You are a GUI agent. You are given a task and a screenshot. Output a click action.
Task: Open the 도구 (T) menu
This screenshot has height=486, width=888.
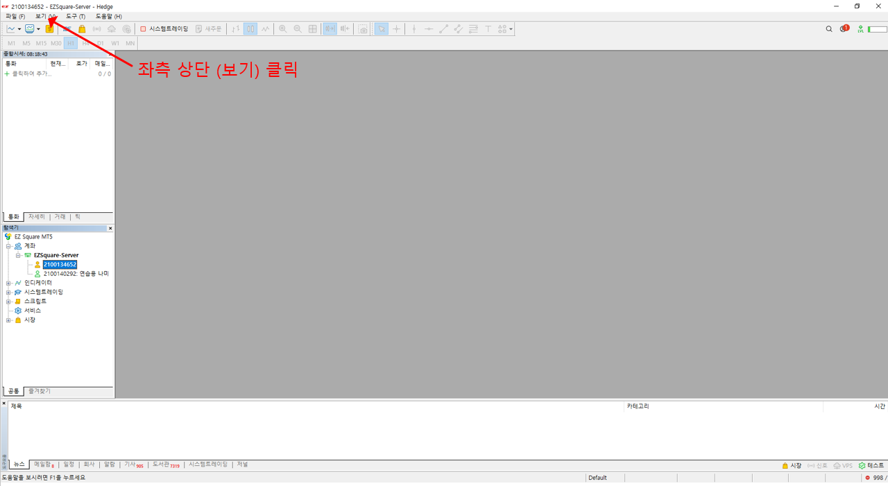click(x=76, y=16)
